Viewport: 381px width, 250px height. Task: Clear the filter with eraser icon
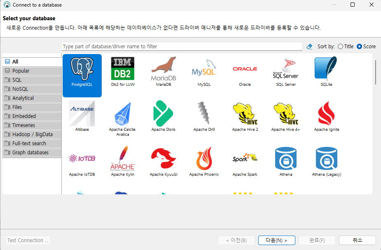click(x=309, y=47)
